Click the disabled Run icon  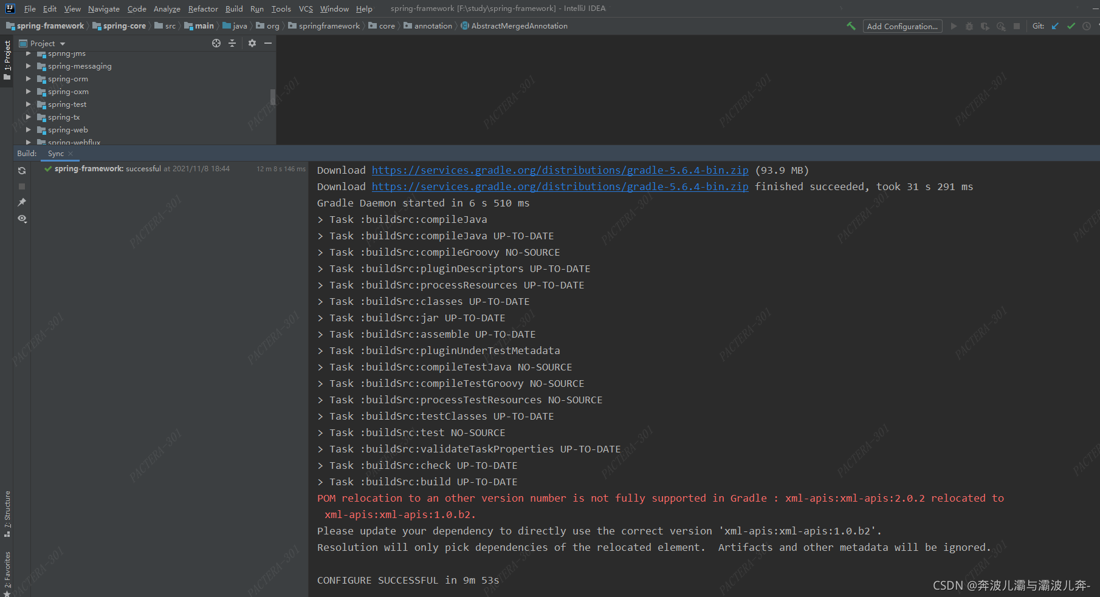pos(954,26)
